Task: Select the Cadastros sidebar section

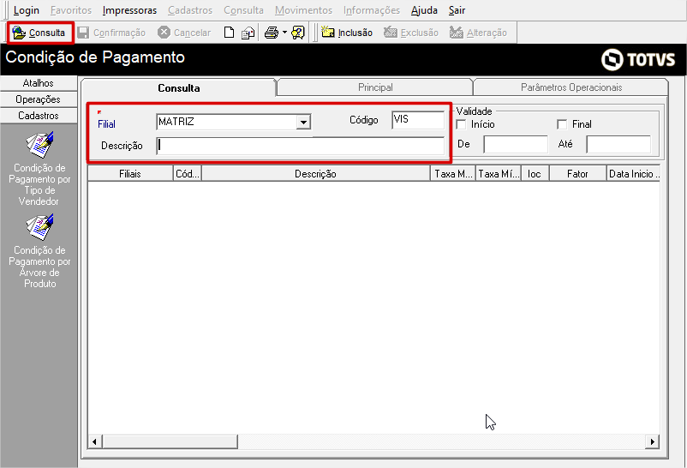Action: tap(39, 116)
